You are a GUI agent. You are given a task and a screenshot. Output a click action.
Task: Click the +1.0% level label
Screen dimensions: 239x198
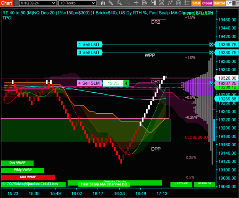(190, 57)
